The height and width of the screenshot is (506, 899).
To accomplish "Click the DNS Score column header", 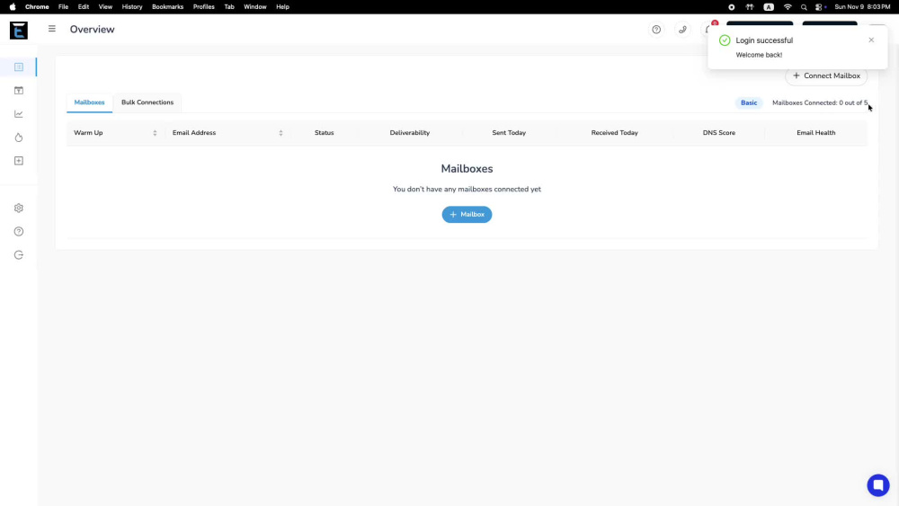I will (x=719, y=133).
